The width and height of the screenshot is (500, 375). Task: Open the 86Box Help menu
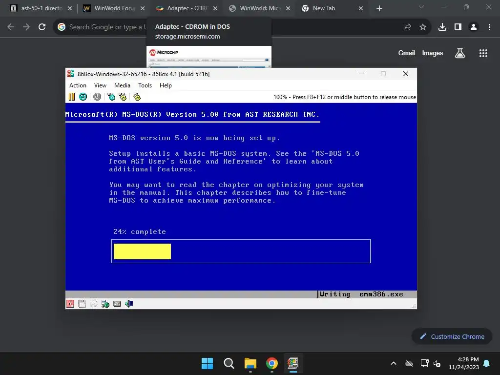(166, 85)
